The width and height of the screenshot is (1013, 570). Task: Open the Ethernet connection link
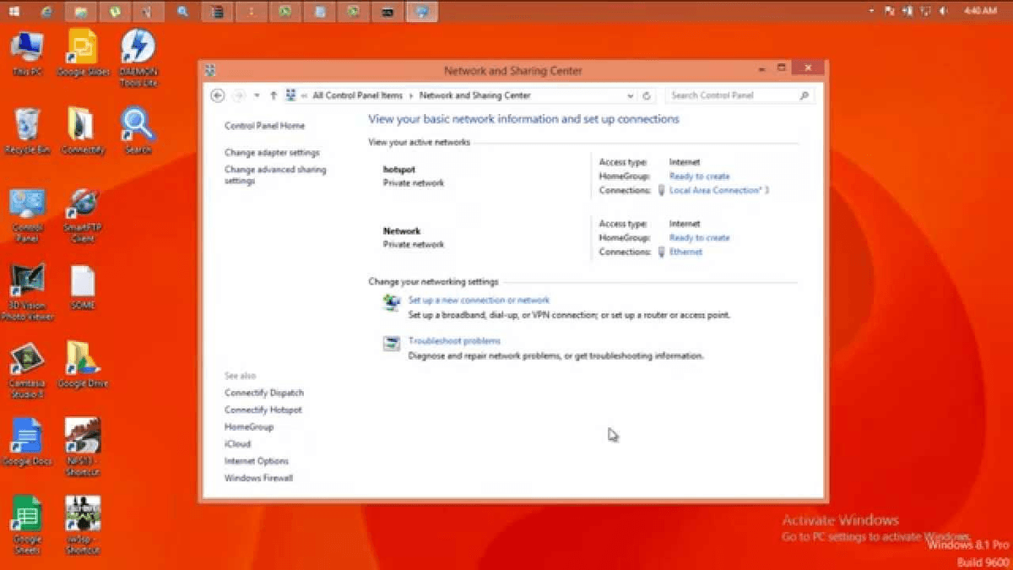click(x=685, y=252)
